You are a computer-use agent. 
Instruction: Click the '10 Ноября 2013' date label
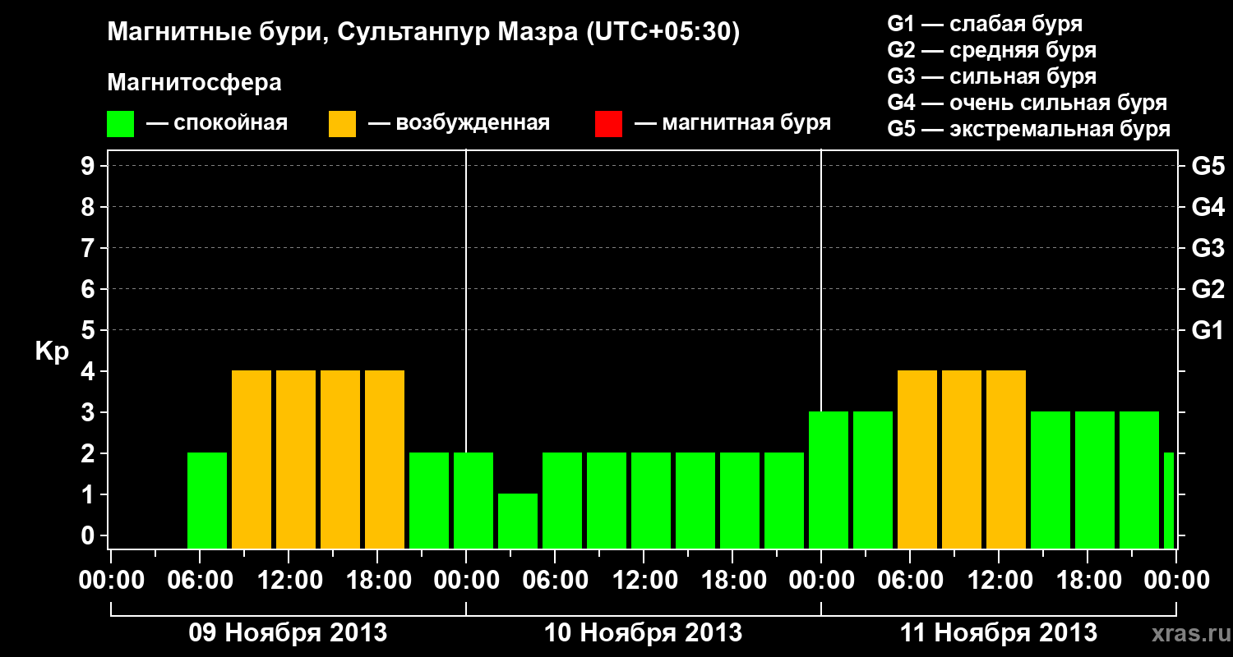click(x=643, y=632)
